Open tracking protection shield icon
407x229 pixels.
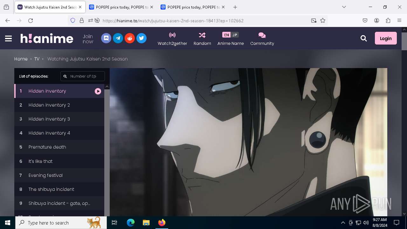[x=73, y=20]
